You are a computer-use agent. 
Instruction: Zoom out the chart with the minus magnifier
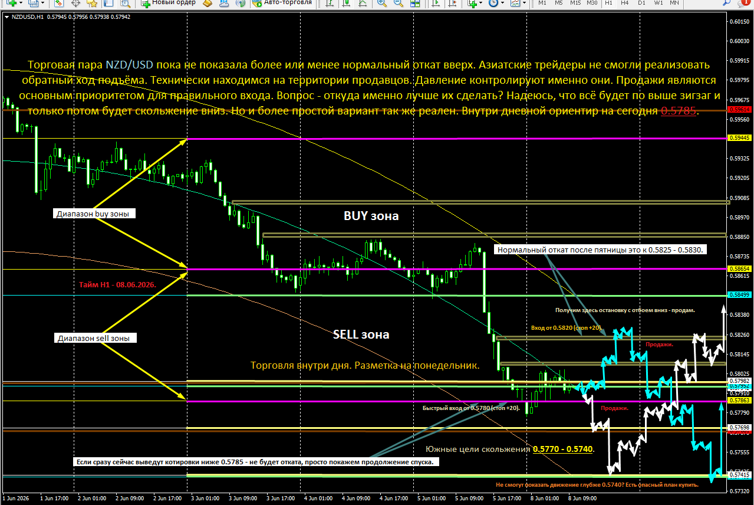[397, 3]
